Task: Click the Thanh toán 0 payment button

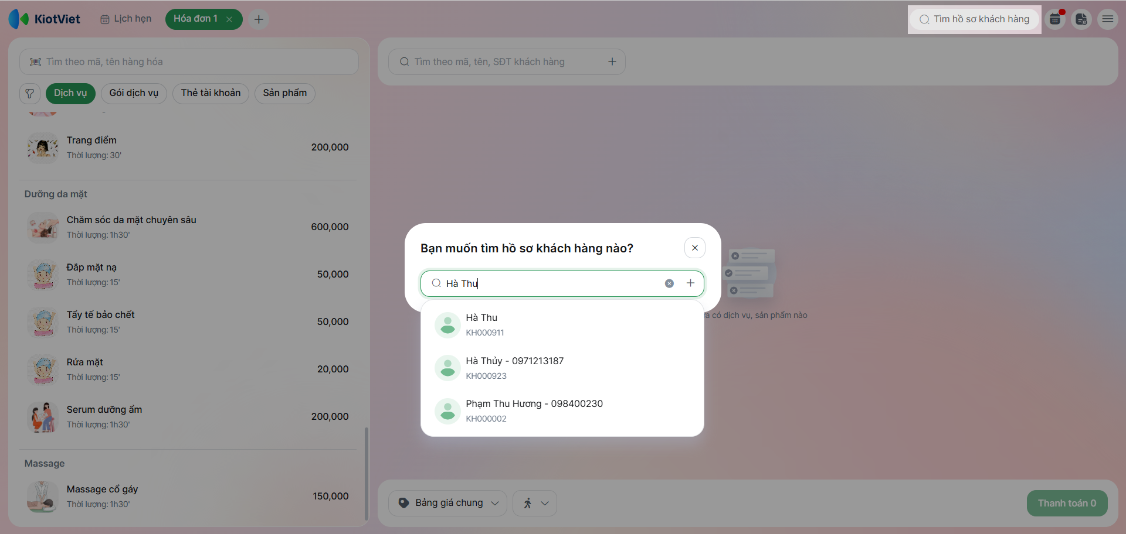Action: [1067, 503]
